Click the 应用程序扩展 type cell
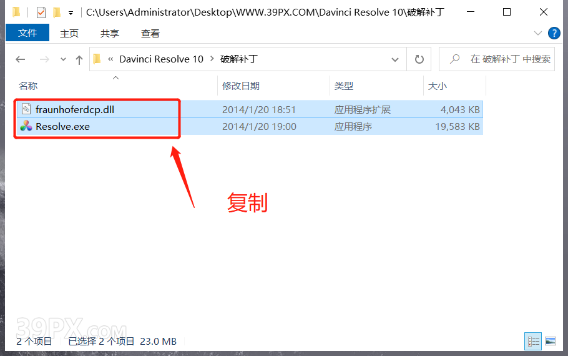 [362, 109]
